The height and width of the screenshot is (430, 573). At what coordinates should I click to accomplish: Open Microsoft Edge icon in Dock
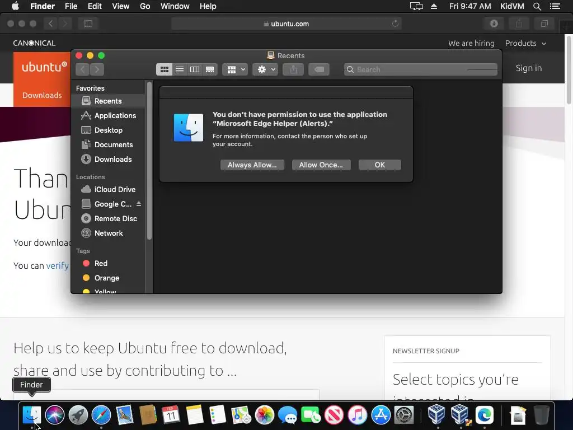click(x=485, y=415)
